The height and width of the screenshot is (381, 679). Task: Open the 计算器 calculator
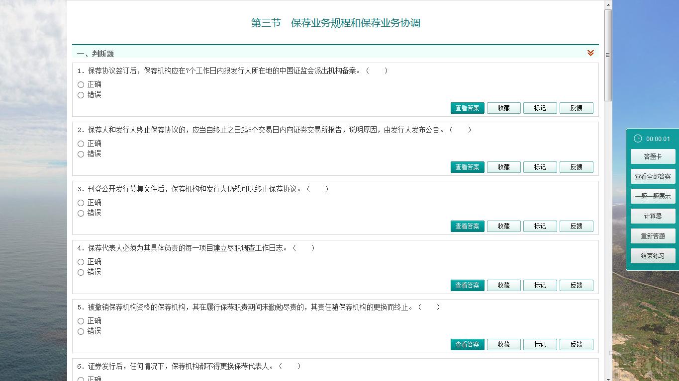[653, 216]
